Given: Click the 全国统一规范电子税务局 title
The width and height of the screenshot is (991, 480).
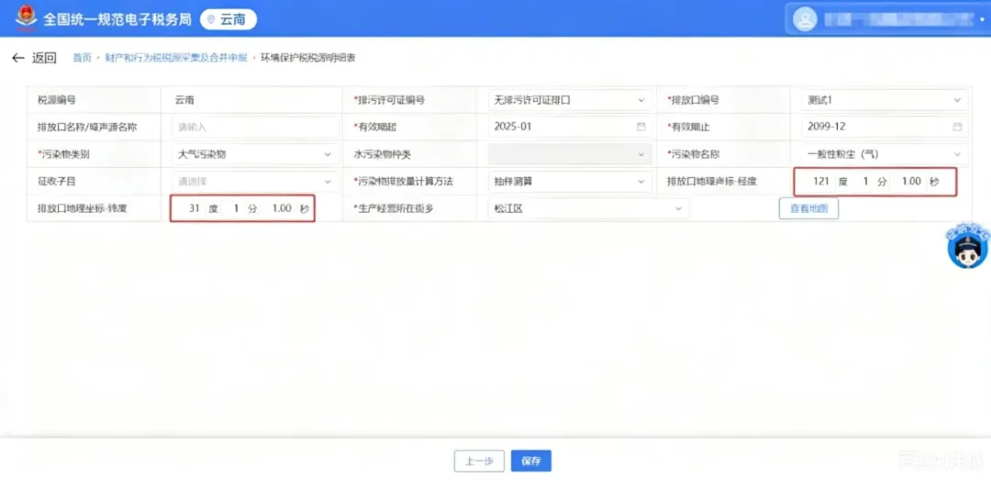Looking at the screenshot, I should point(117,19).
